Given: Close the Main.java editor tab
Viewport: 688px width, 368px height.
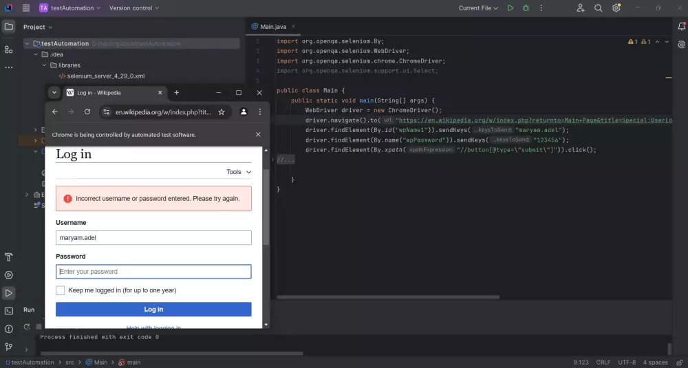Looking at the screenshot, I should [293, 27].
